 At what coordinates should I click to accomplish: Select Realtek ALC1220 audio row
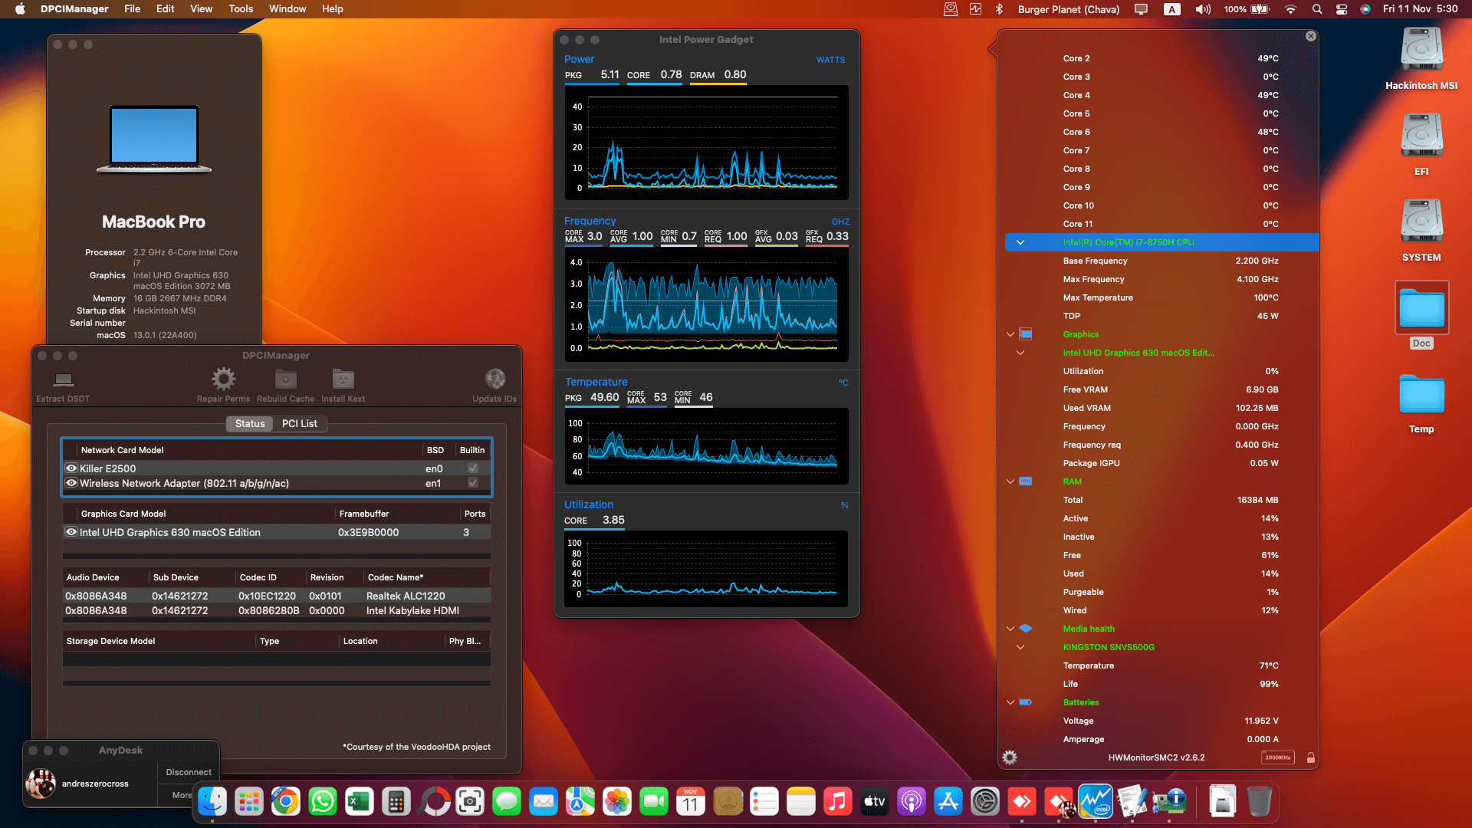tap(277, 596)
